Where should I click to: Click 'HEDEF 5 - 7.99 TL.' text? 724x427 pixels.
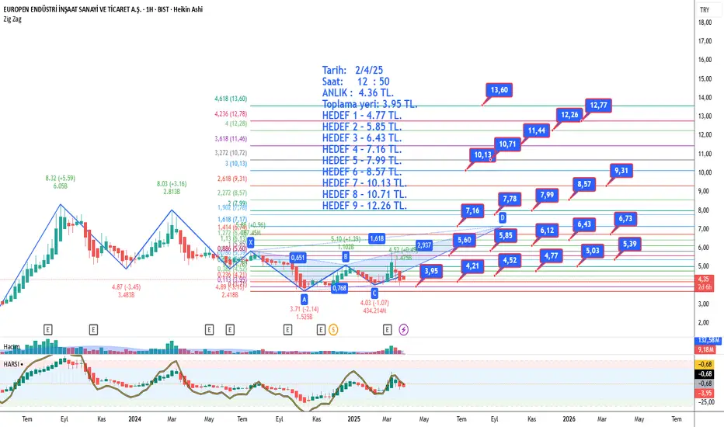tap(362, 161)
